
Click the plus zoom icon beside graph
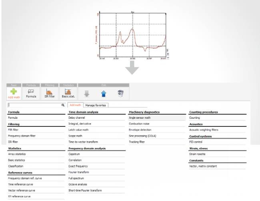168,54
